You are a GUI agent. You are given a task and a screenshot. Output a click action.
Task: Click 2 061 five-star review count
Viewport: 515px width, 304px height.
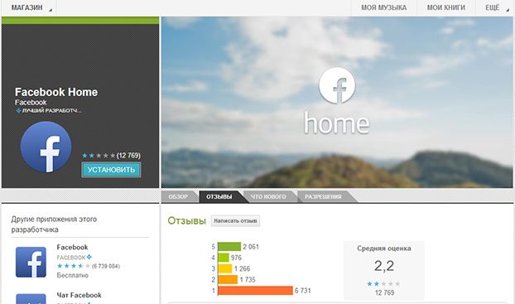point(251,247)
